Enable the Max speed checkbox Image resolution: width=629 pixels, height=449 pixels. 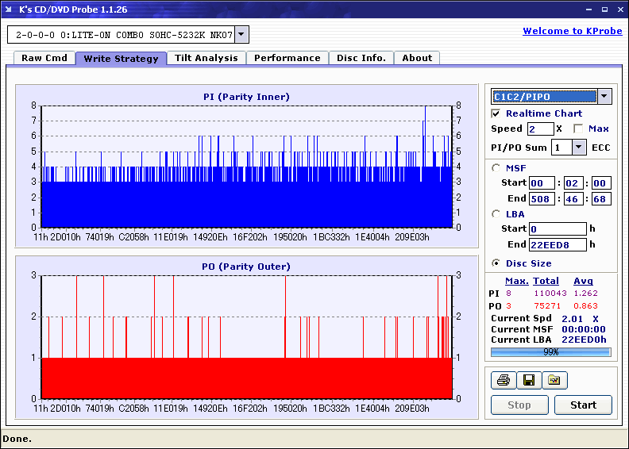[578, 129]
